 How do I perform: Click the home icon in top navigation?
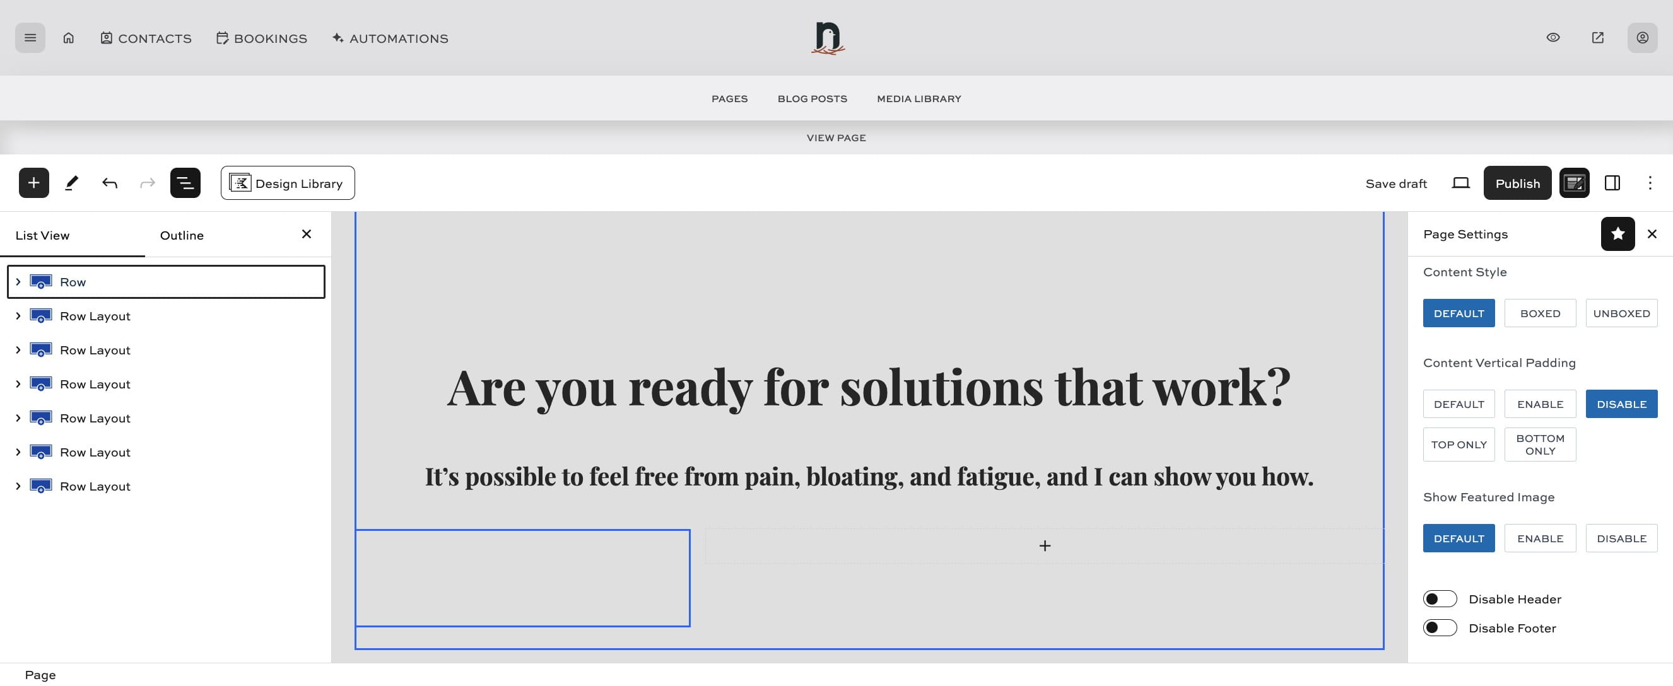[x=69, y=38]
